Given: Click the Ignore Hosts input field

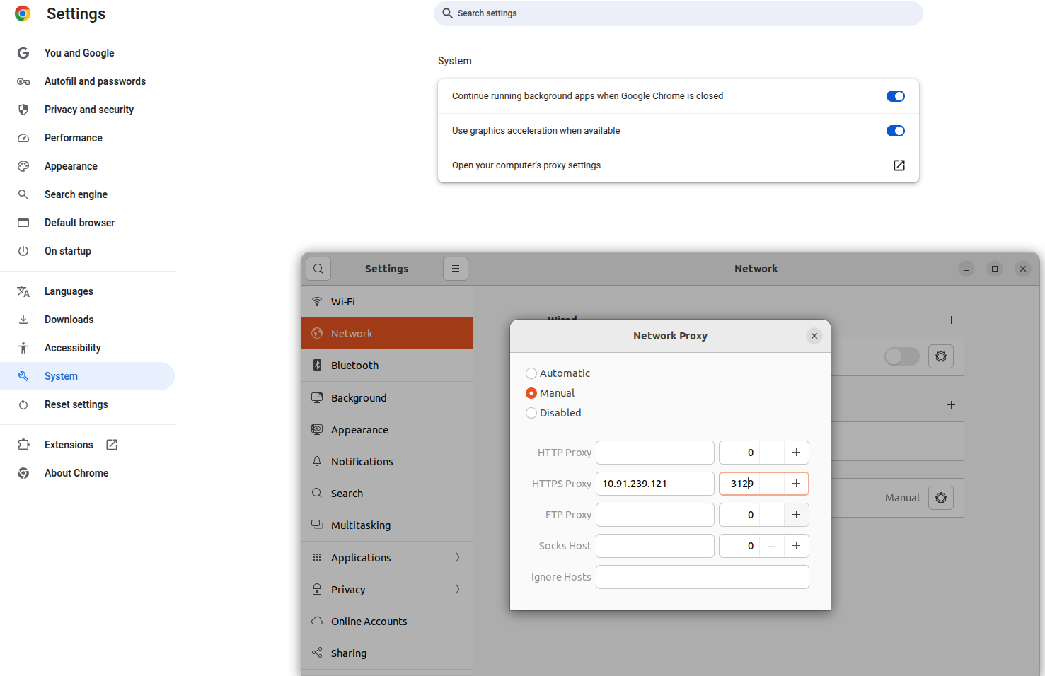Looking at the screenshot, I should click(702, 577).
